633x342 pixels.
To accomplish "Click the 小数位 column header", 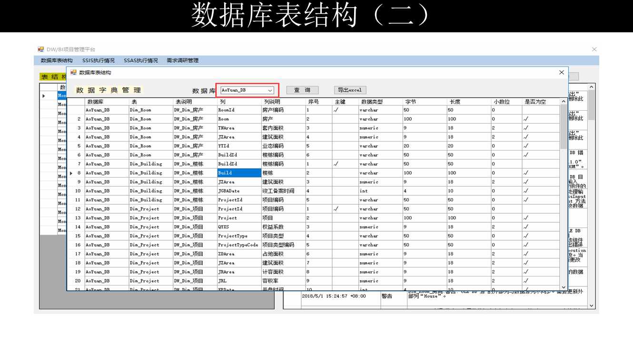I will pos(506,102).
